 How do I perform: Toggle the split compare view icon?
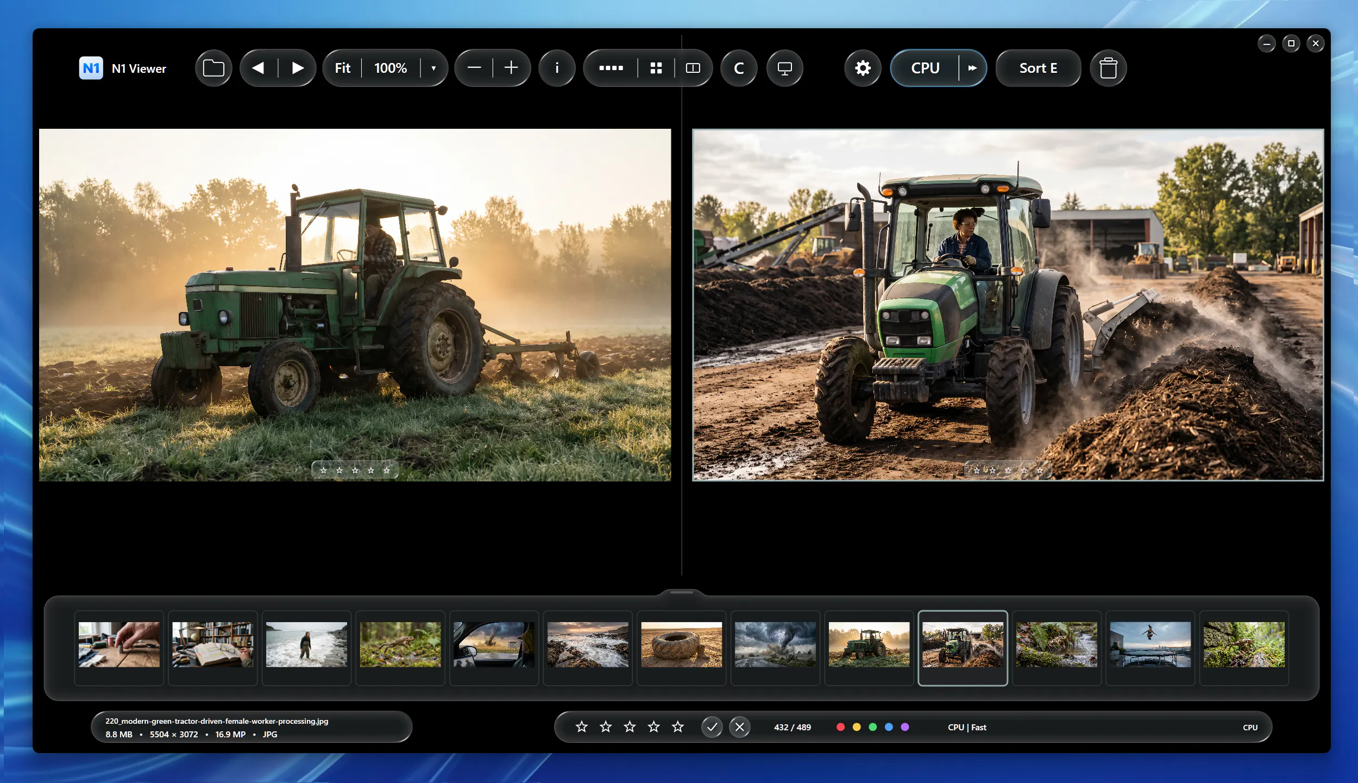point(693,68)
